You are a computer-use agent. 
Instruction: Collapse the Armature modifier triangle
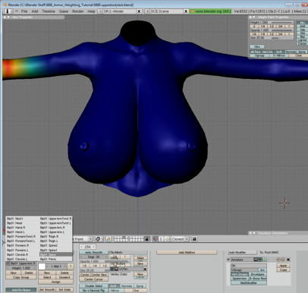(228, 260)
